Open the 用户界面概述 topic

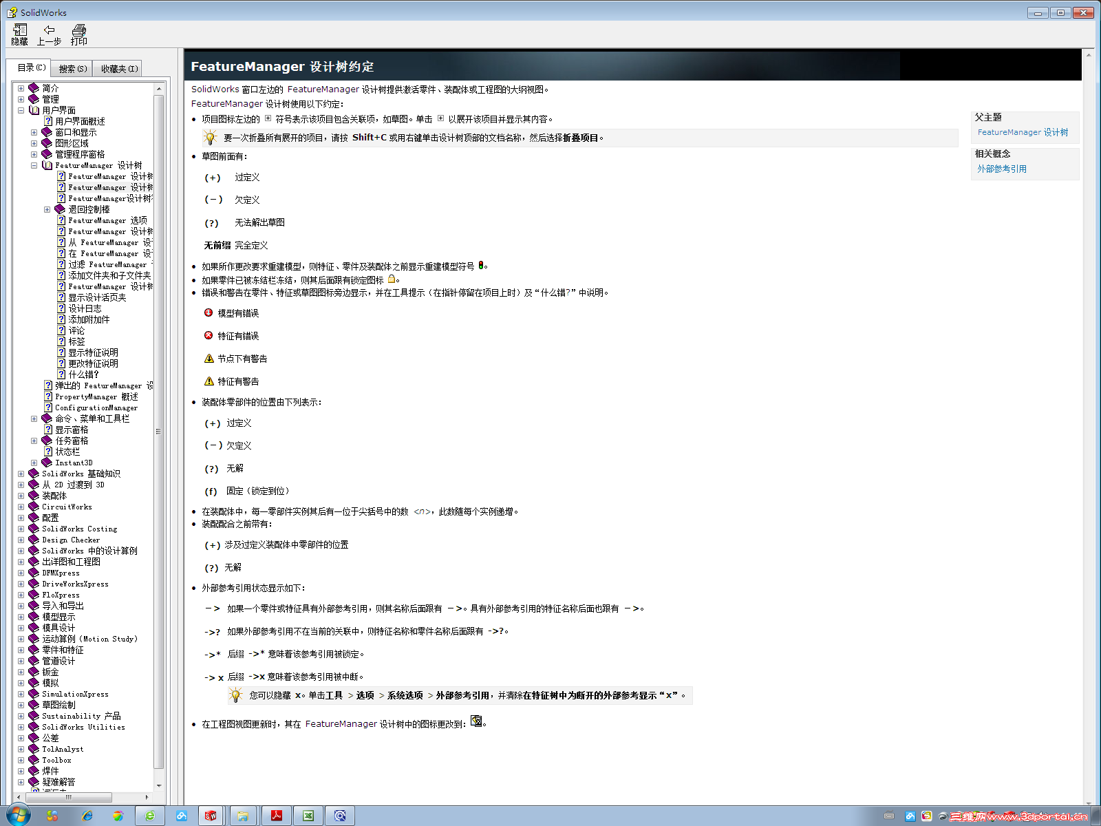(x=80, y=121)
